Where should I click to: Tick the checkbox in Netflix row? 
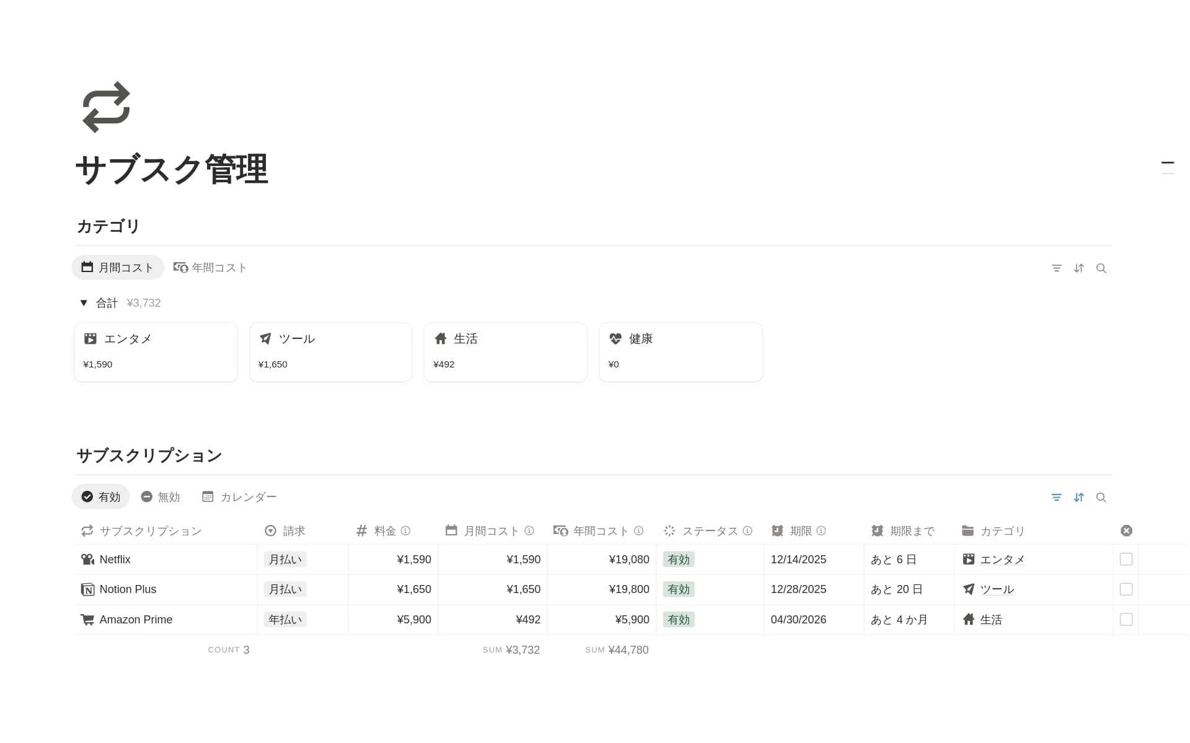[x=1126, y=560]
